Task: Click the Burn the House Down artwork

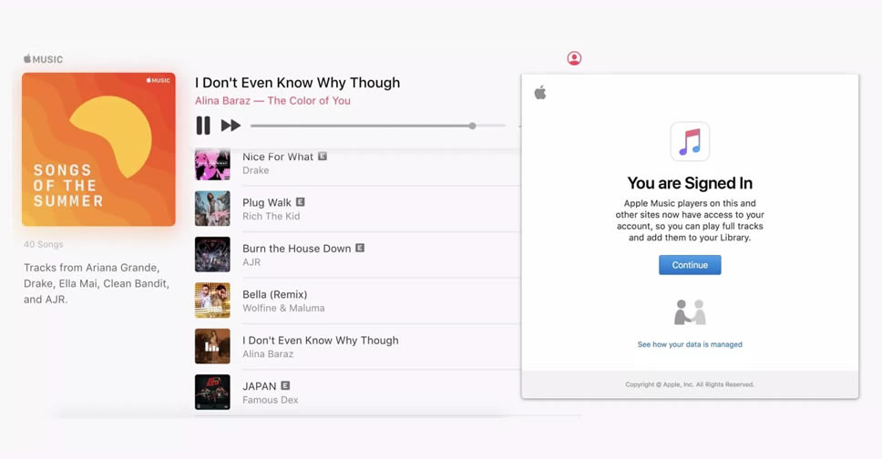Action: pyautogui.click(x=212, y=254)
